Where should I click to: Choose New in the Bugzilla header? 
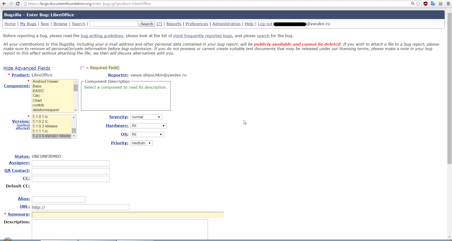(45, 24)
